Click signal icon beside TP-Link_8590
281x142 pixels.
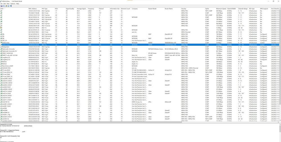pos(1,70)
